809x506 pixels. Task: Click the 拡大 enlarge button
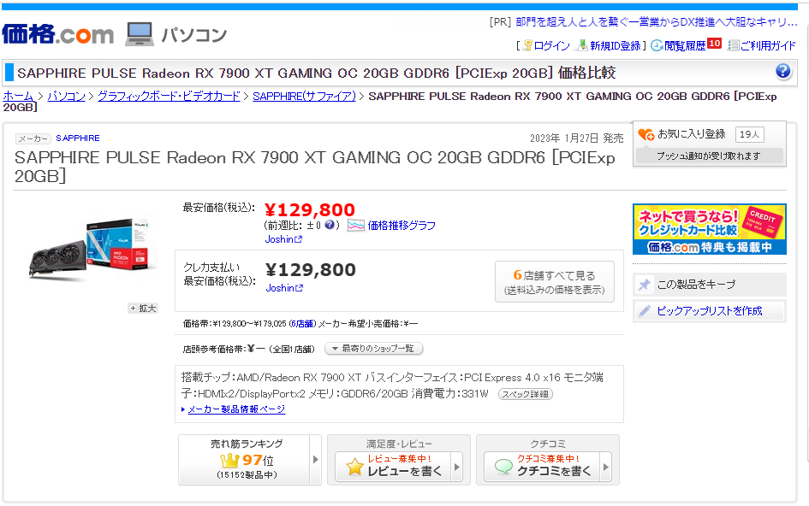pyautogui.click(x=143, y=309)
